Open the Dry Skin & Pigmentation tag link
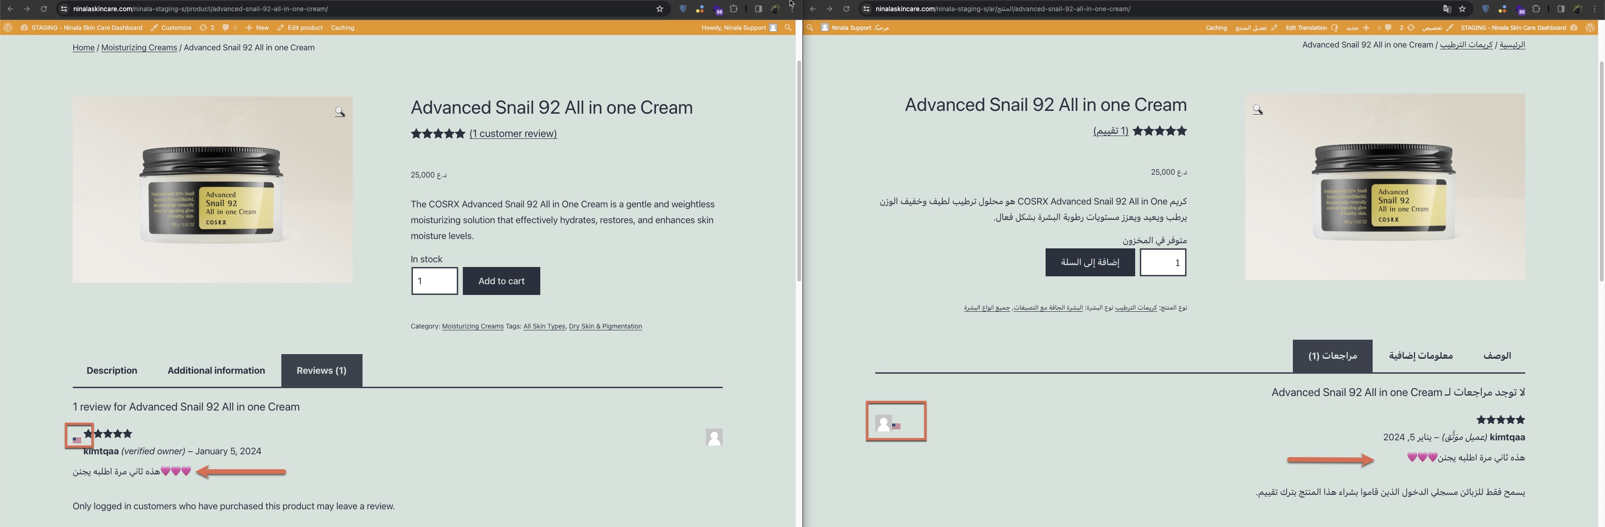 [605, 326]
